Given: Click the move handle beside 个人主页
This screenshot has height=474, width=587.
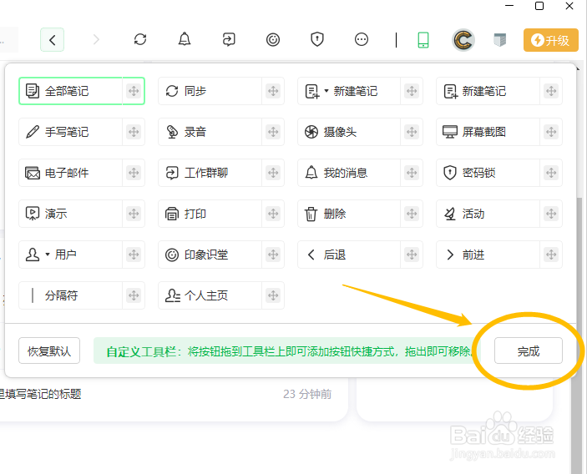Looking at the screenshot, I should pos(273,295).
